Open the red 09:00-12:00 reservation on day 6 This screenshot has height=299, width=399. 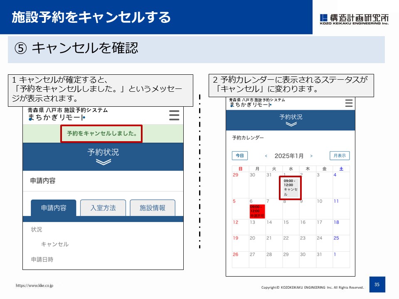[257, 211]
